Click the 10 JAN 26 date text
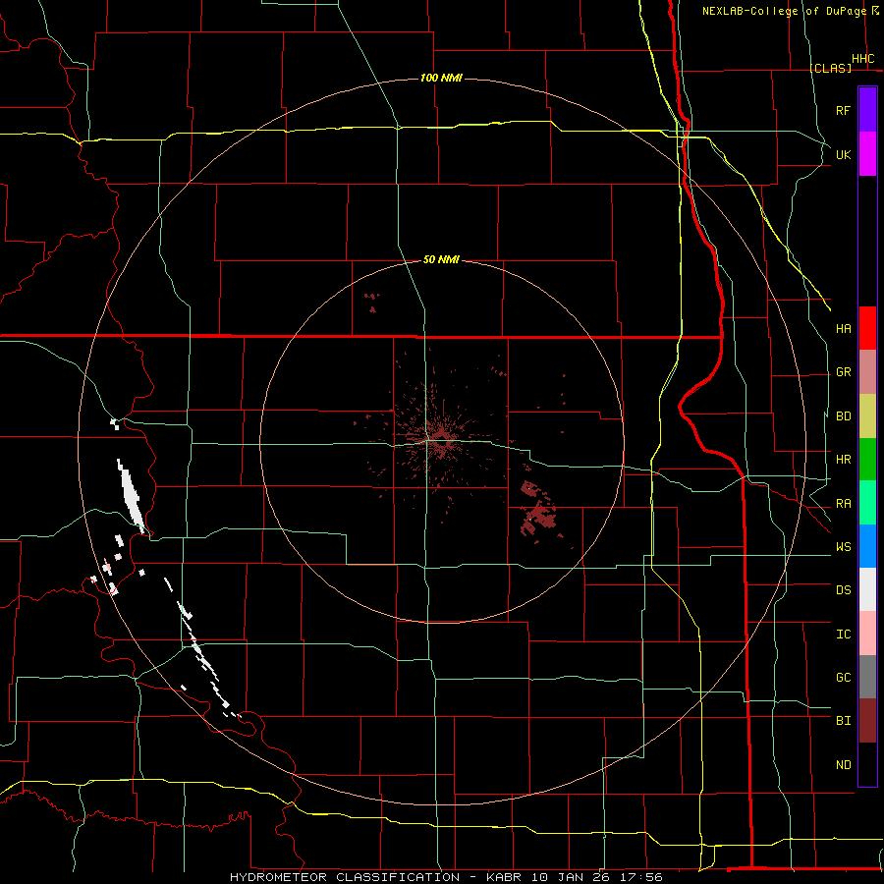Screen dimensions: 884x884 tap(572, 877)
